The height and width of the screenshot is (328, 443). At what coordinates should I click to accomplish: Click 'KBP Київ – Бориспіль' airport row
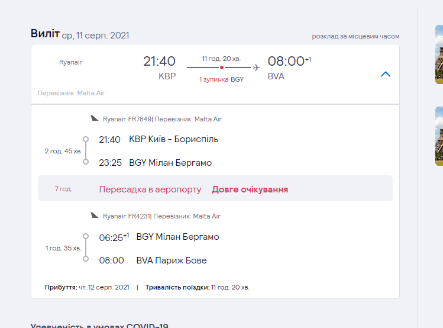[x=173, y=140]
